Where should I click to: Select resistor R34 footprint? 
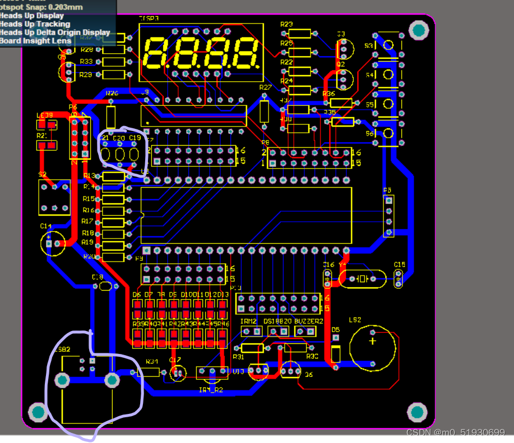pyautogui.click(x=149, y=372)
